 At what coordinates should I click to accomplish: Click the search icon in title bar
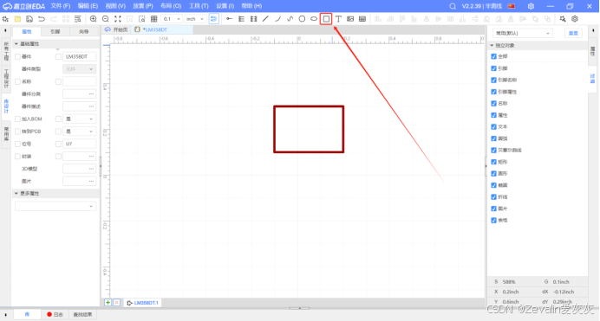point(453,6)
